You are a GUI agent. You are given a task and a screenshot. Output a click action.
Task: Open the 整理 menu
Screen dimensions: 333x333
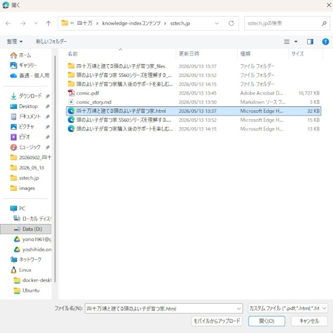tap(14, 41)
